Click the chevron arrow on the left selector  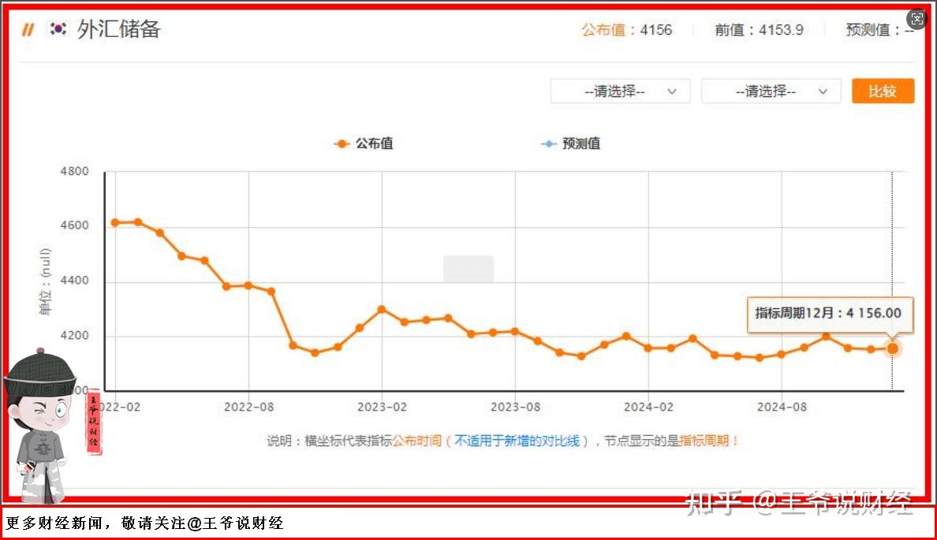point(673,91)
